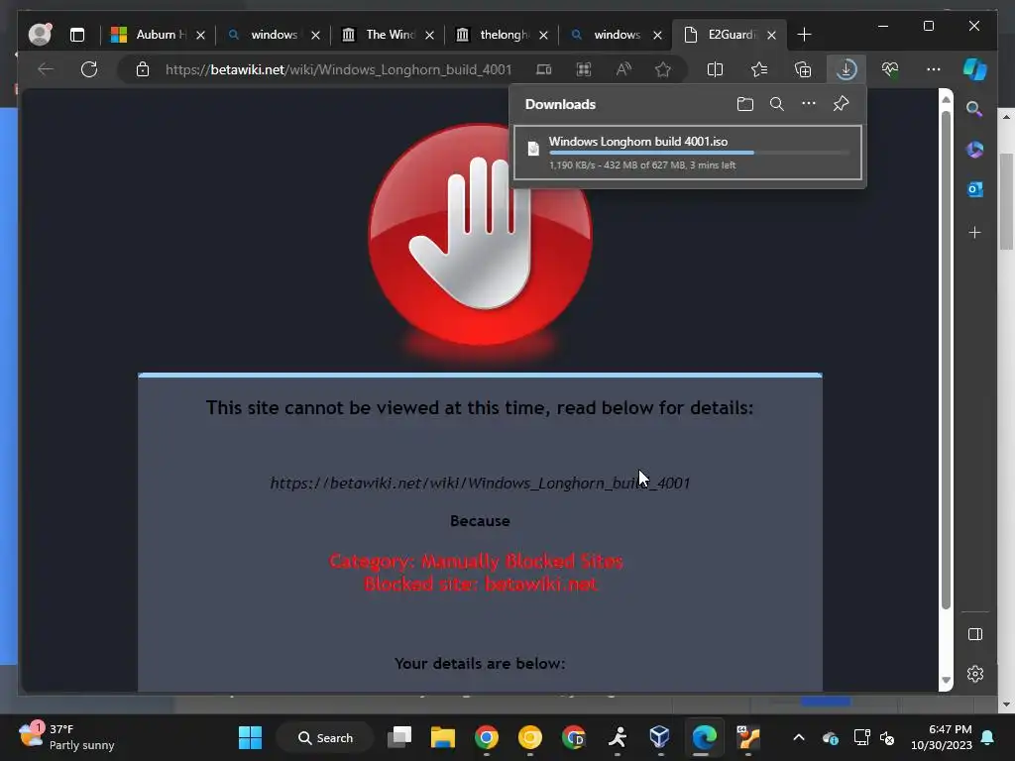Open the sidebar Search icon

point(974,109)
